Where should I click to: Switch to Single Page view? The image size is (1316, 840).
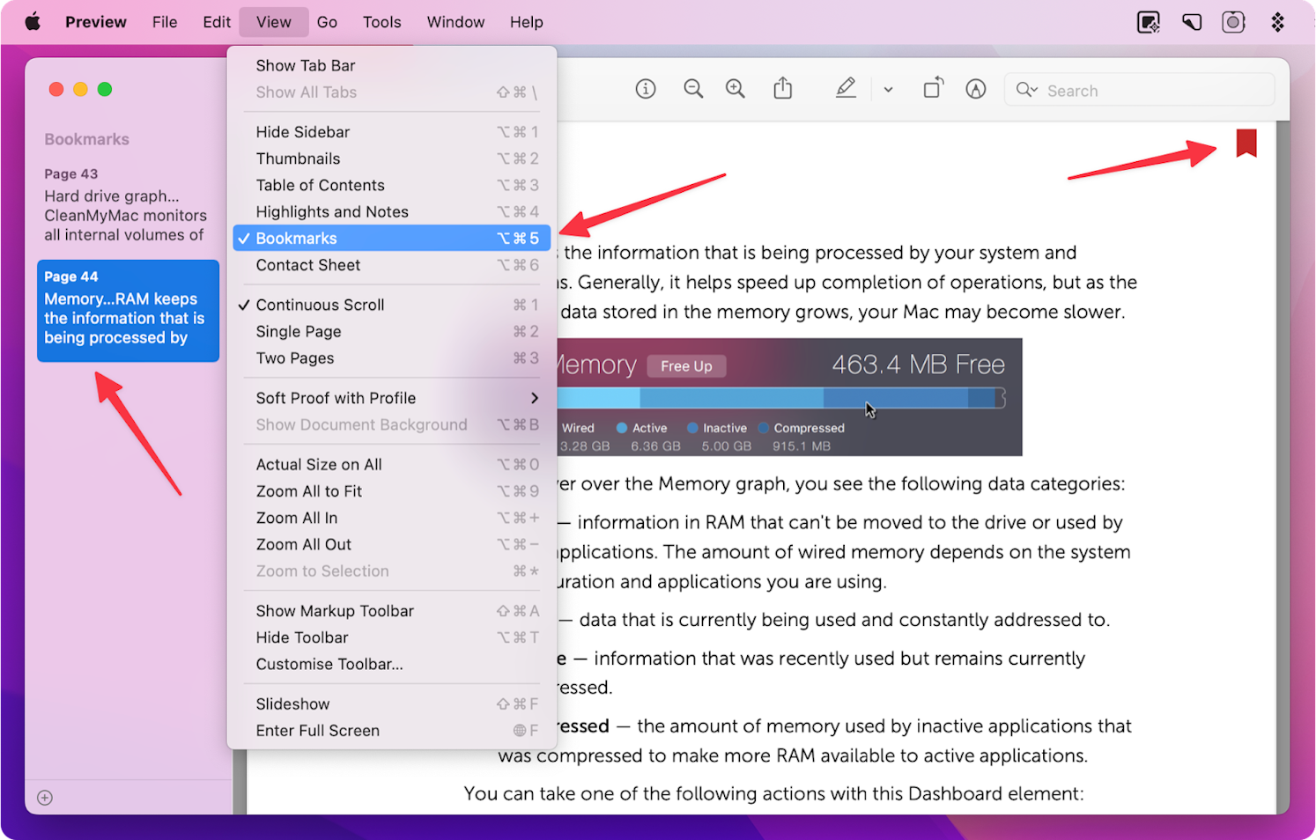pos(299,331)
